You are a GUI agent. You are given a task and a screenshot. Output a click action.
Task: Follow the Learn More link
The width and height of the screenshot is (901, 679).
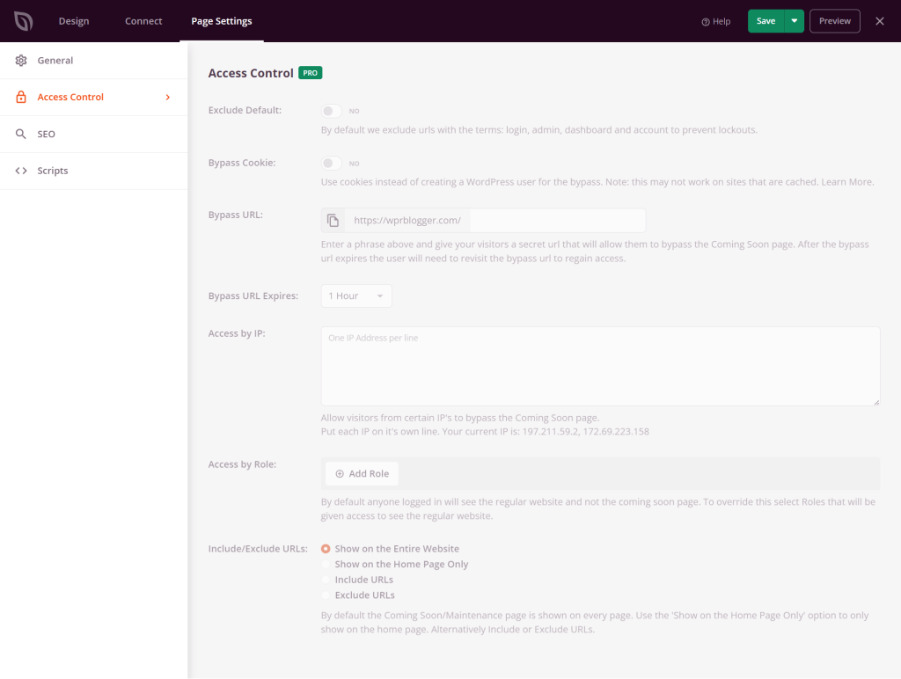847,182
